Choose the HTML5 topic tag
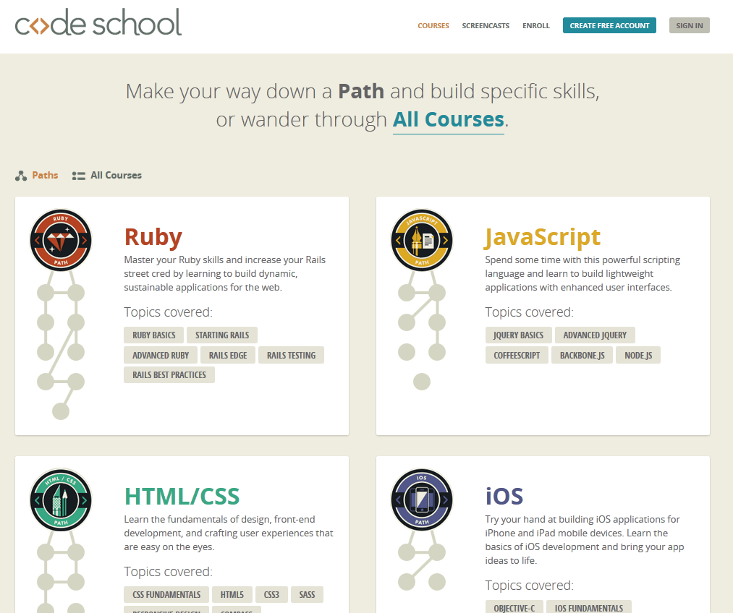Viewport: 733px width, 613px height. (x=232, y=595)
